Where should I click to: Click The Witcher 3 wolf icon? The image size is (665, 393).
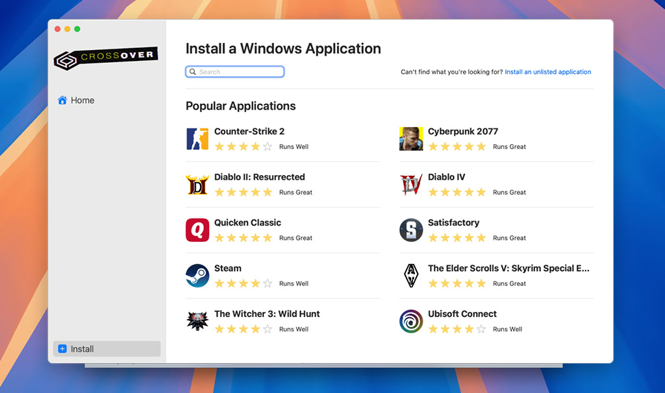point(197,321)
